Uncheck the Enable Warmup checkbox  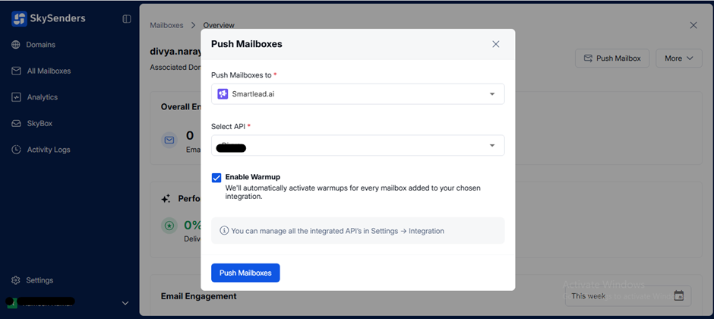(216, 178)
